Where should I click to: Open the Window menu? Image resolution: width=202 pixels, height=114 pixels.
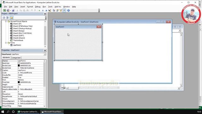point(66,7)
